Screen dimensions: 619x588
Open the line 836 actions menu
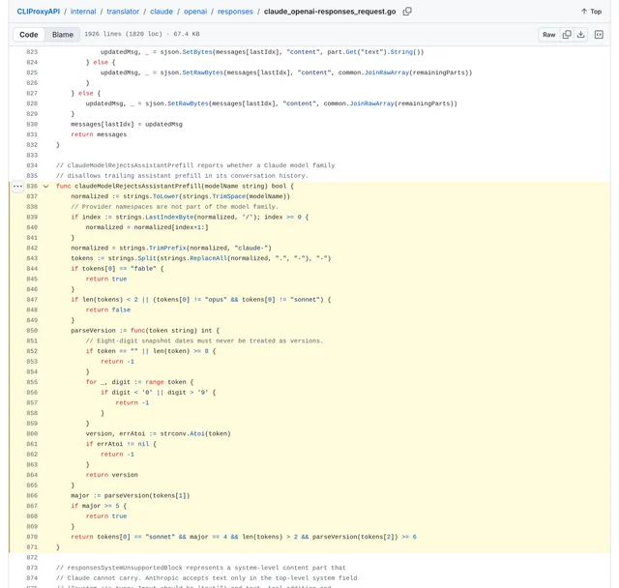[x=17, y=186]
